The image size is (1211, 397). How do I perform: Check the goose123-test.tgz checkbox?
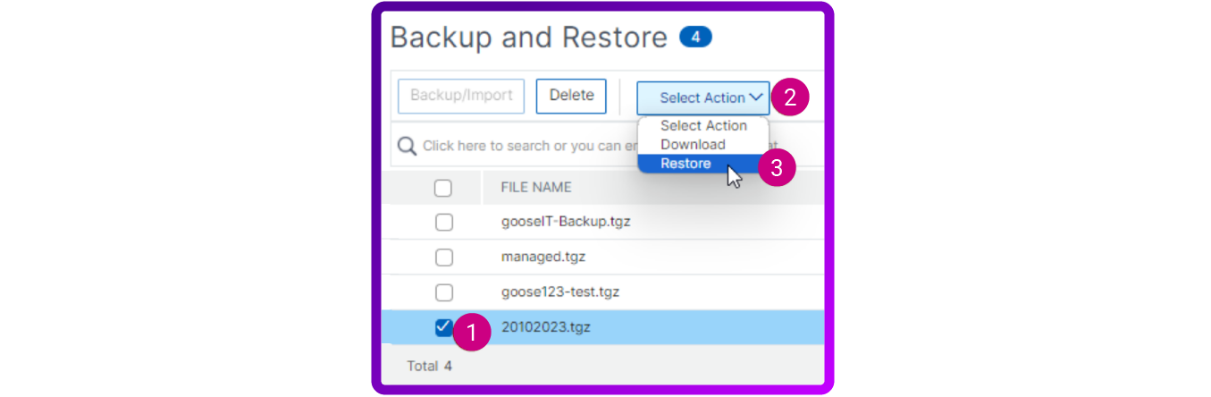tap(443, 292)
